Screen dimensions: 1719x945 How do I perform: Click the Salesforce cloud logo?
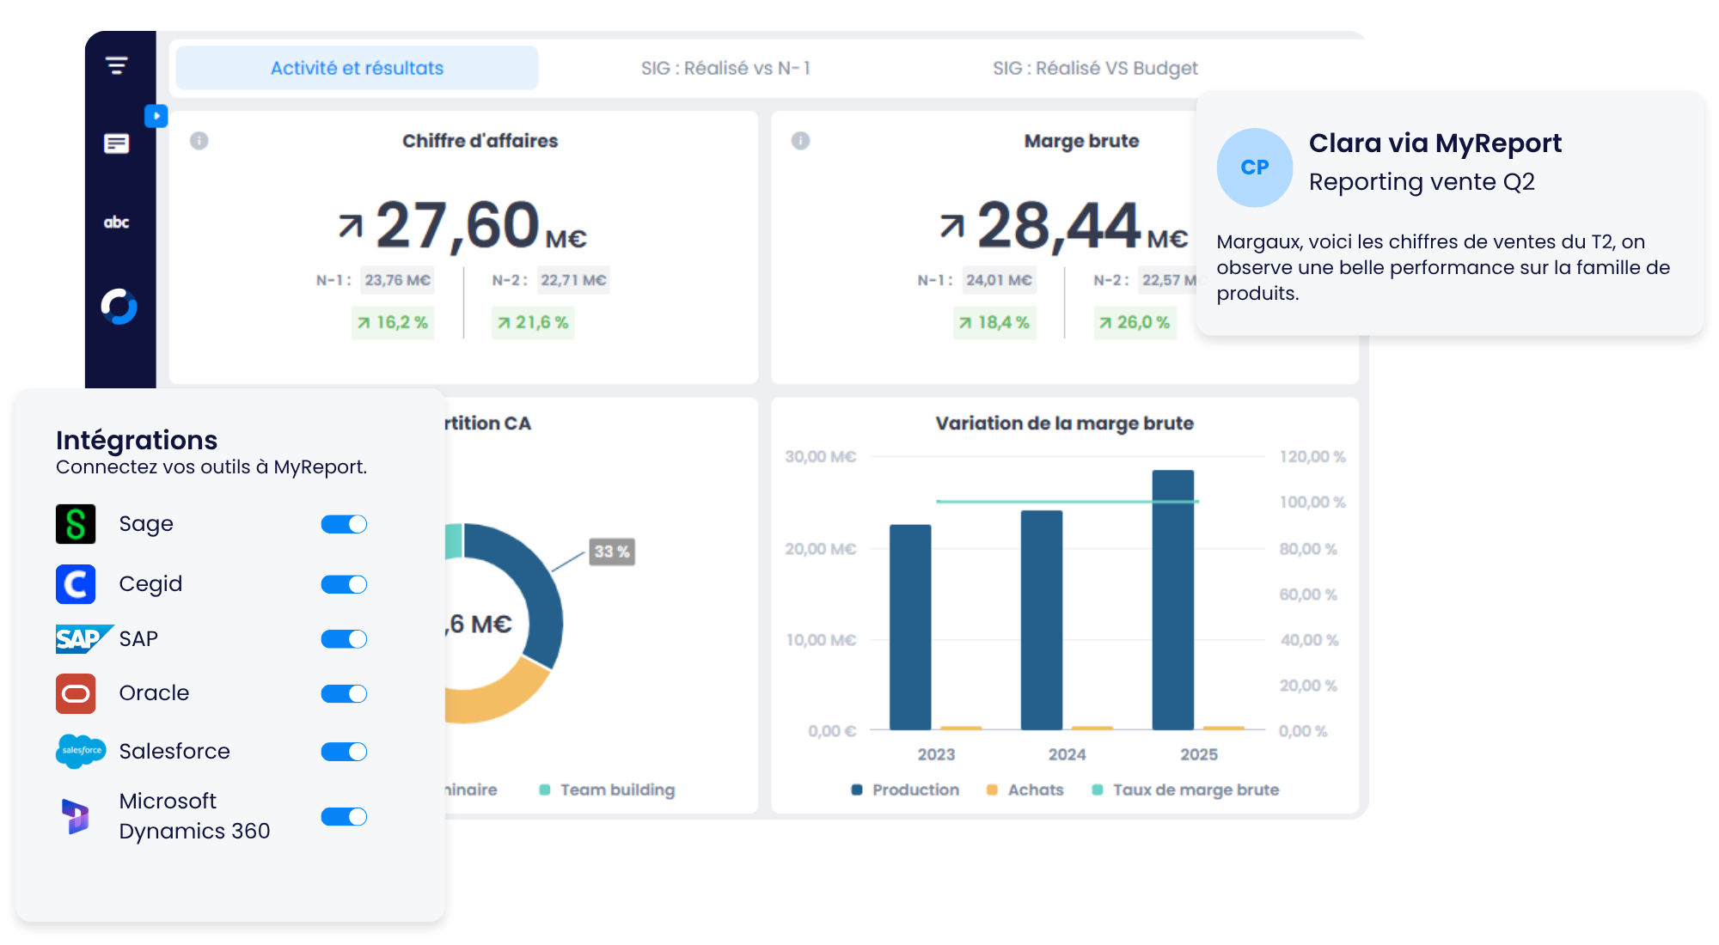point(81,751)
